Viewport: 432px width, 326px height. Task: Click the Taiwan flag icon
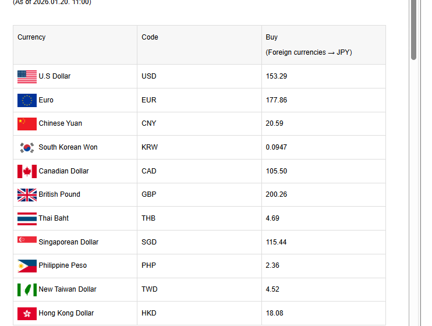point(27,289)
